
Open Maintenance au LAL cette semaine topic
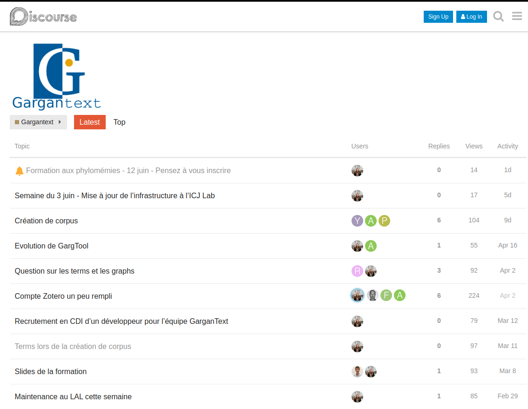(73, 397)
